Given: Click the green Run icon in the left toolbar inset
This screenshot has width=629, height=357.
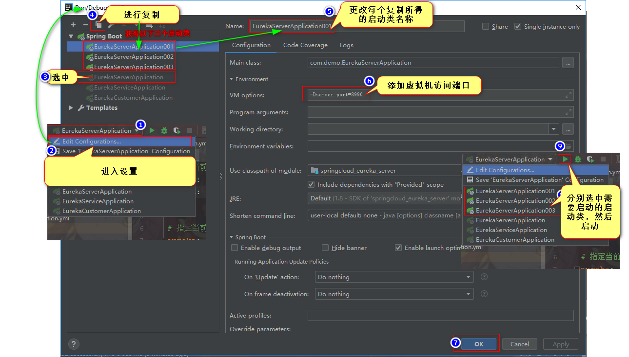Looking at the screenshot, I should 152,130.
